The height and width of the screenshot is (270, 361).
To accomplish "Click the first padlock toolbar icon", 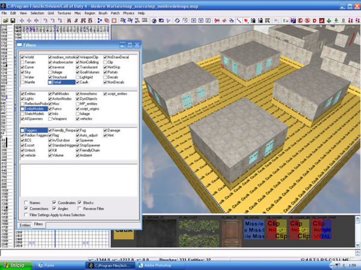I will [253, 20].
